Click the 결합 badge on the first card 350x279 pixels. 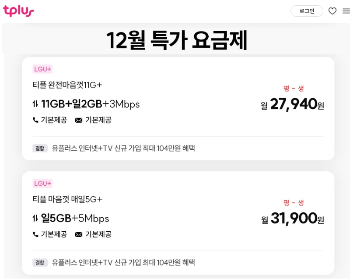(x=39, y=148)
